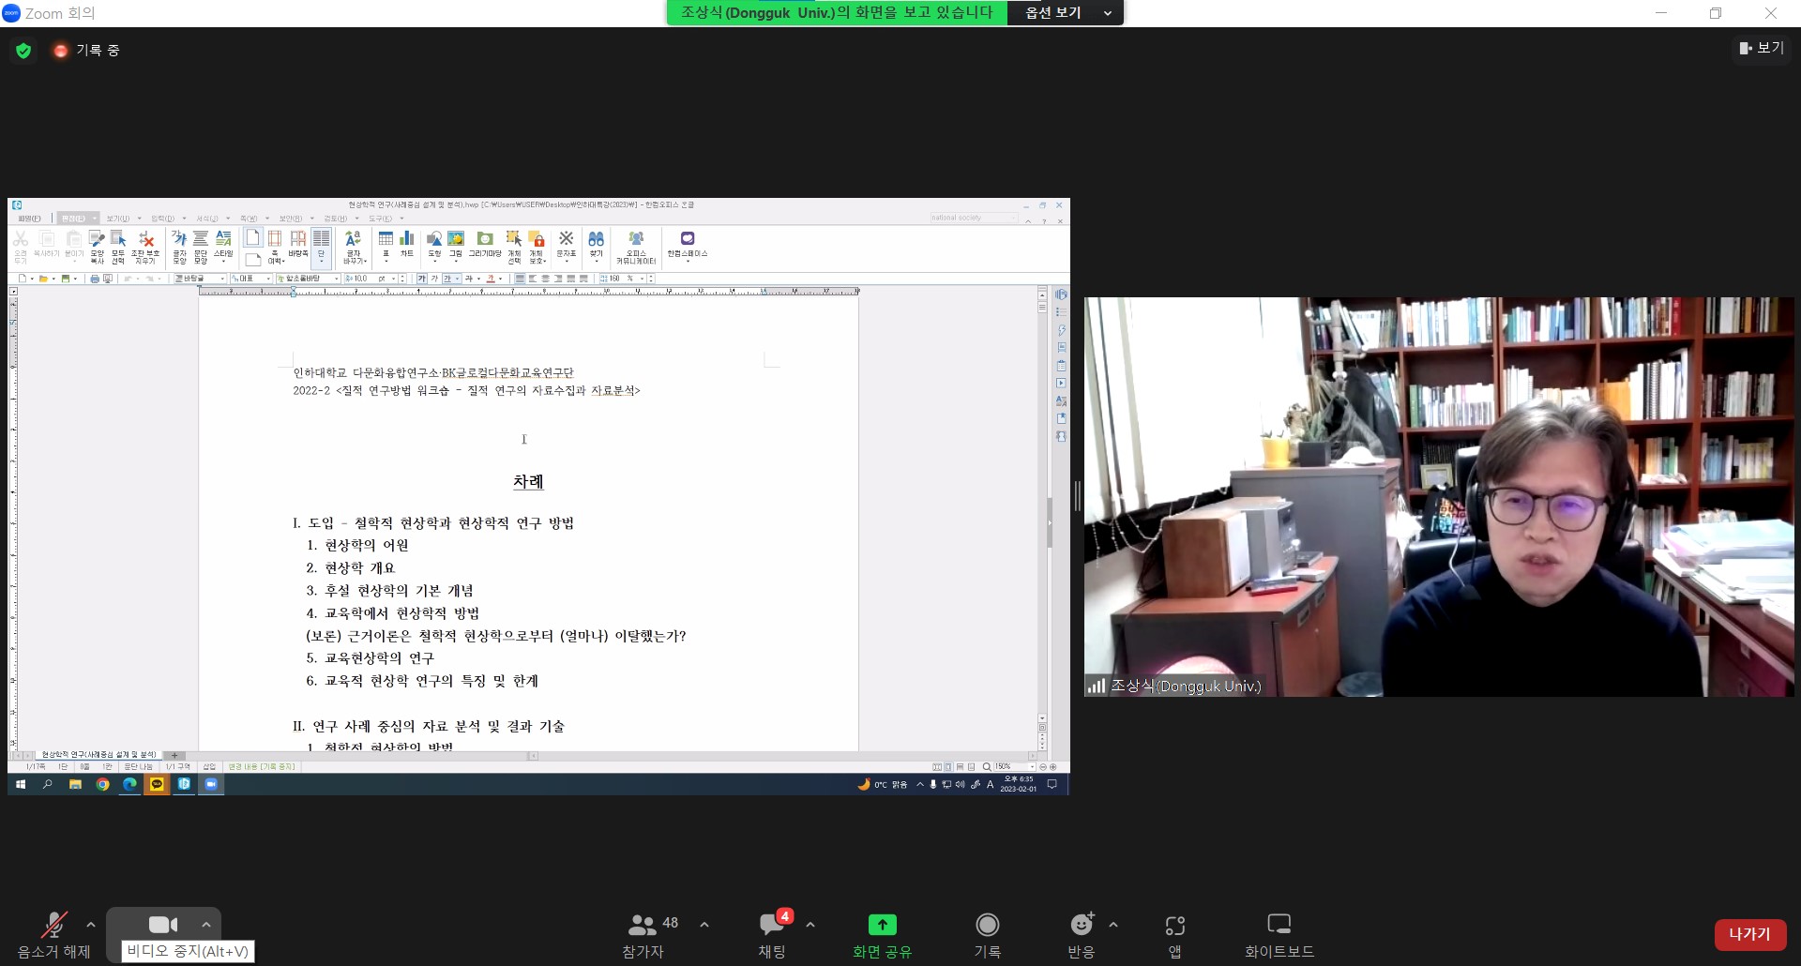This screenshot has height=966, width=1801.
Task: Click the 글자 바꾸기 icon
Action: (x=354, y=247)
